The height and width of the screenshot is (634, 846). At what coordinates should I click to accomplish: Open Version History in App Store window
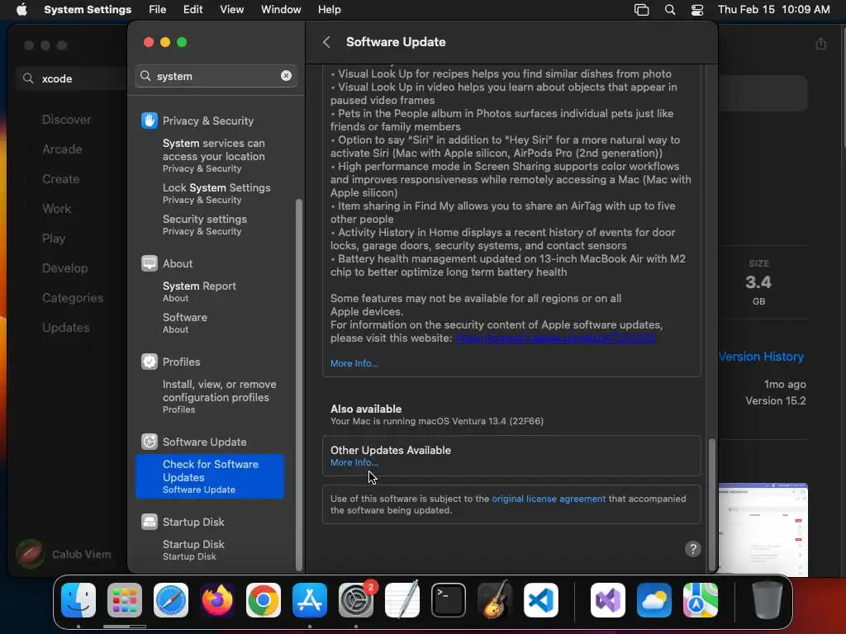[x=761, y=357]
